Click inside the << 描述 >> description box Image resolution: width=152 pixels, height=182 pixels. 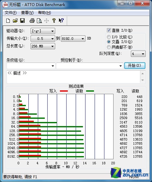74,76
